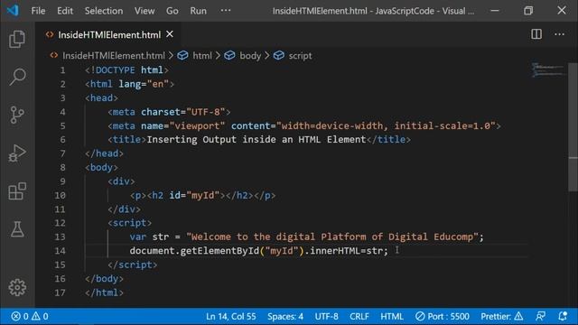The width and height of the screenshot is (578, 325).
Task: Close the InsideHTMLElement.html tab
Action: point(170,34)
